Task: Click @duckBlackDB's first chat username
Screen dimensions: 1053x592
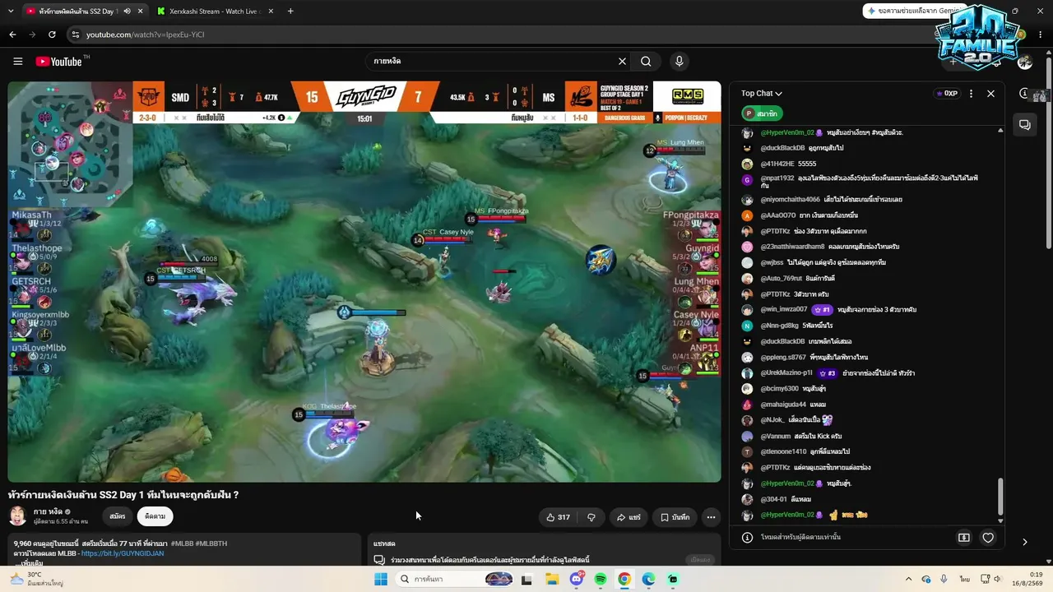Action: click(x=782, y=148)
